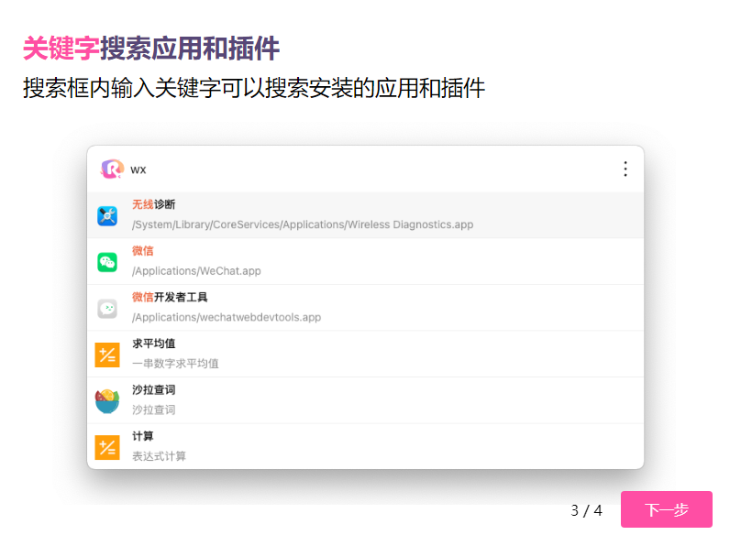
Task: Click the 下一步 button
Action: click(666, 509)
